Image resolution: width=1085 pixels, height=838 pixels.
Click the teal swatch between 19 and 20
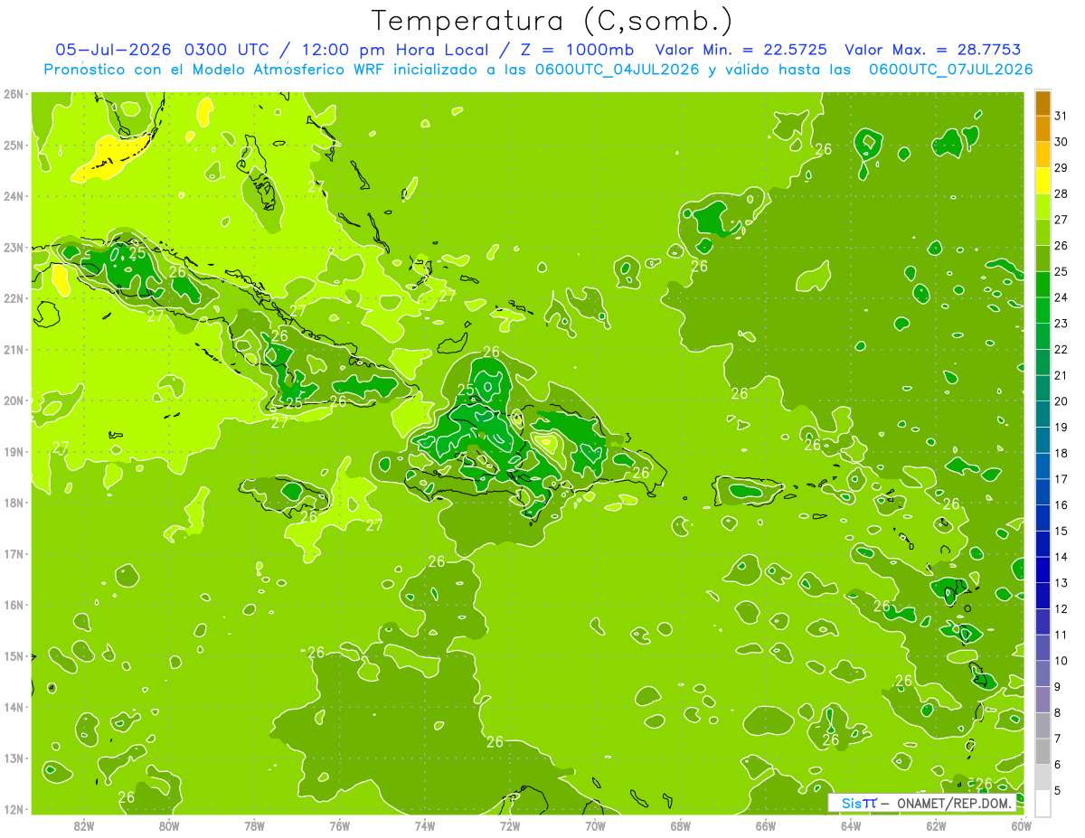[x=1043, y=415]
